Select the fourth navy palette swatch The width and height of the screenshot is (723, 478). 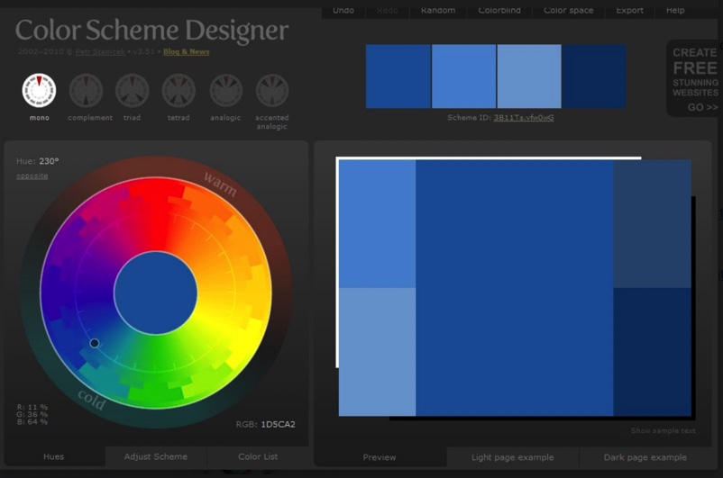click(594, 77)
